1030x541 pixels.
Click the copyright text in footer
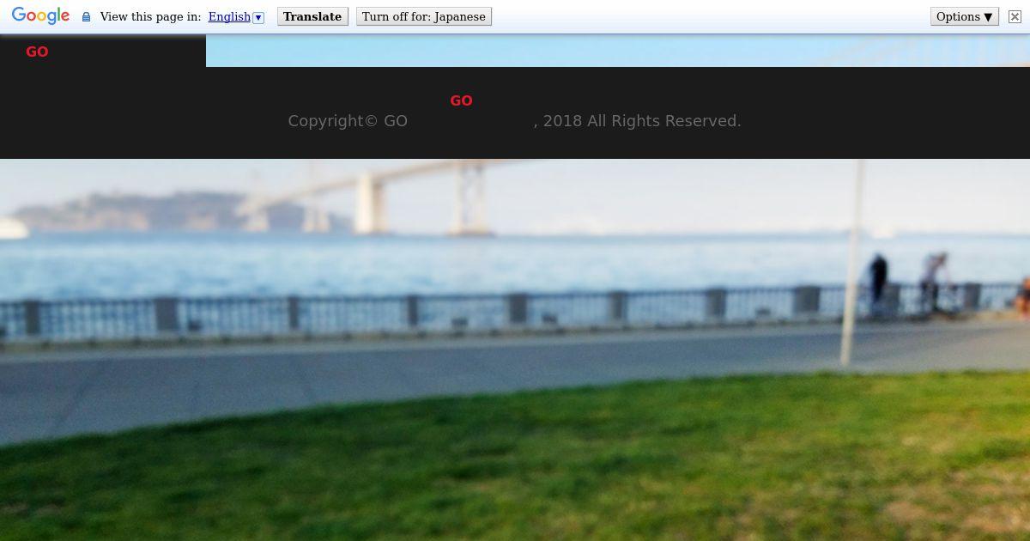(x=514, y=121)
